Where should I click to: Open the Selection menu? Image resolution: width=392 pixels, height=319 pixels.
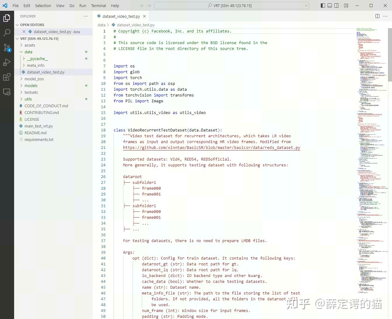[x=43, y=6]
